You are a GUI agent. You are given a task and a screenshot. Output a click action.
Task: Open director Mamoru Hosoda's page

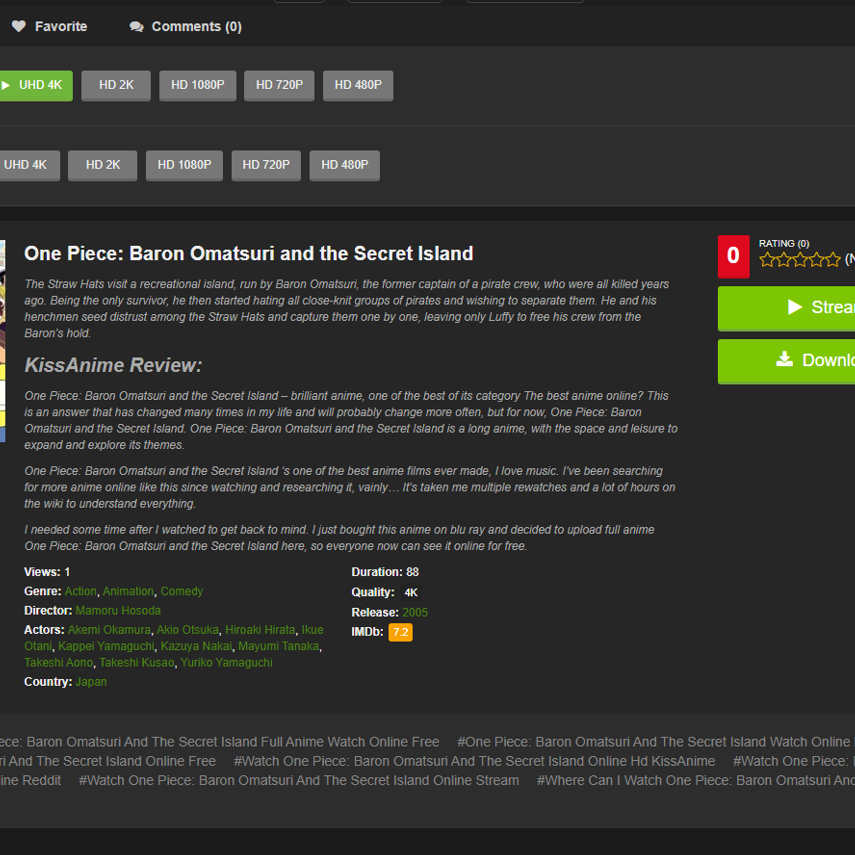118,611
